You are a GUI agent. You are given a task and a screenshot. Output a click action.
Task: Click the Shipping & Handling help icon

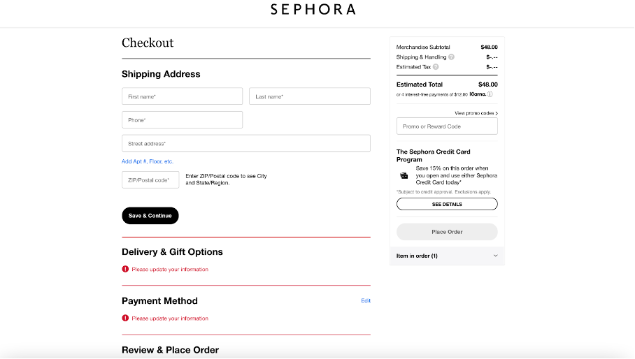coord(451,57)
